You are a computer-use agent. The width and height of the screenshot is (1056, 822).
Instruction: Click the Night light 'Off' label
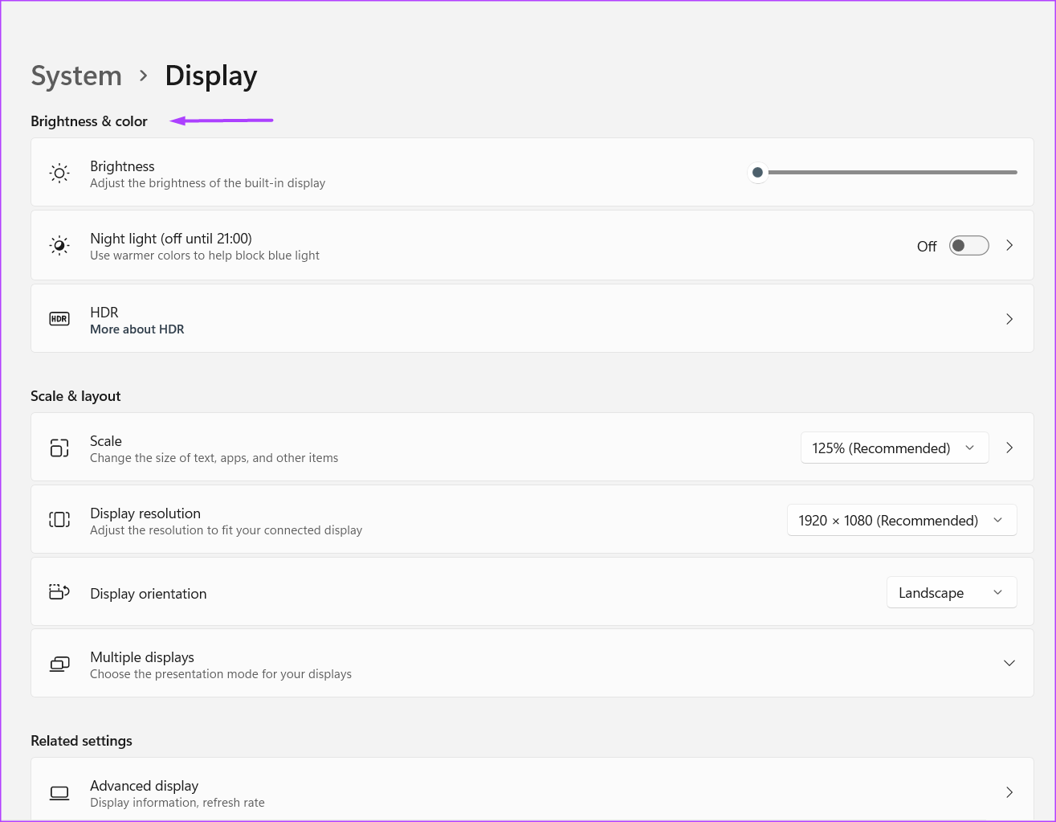(927, 247)
